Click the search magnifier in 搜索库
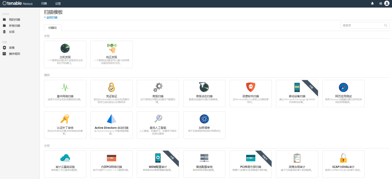Viewport: 392px width, 179px height. (386, 25)
